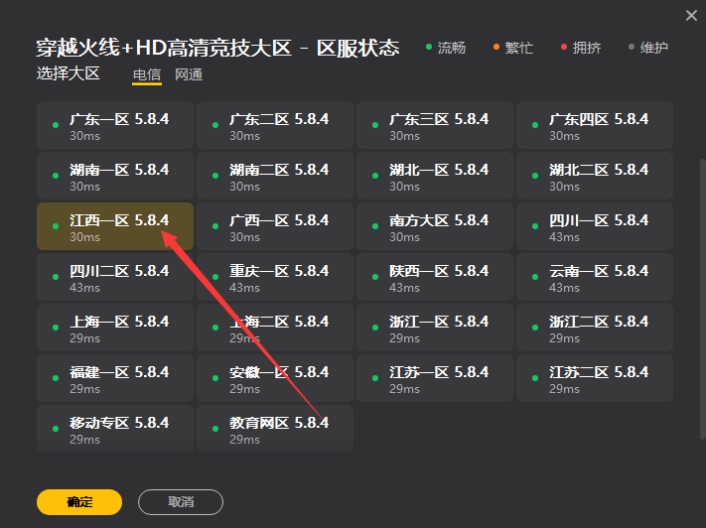Click green status dot of 江苏二区
Image resolution: width=706 pixels, height=528 pixels.
coord(535,378)
